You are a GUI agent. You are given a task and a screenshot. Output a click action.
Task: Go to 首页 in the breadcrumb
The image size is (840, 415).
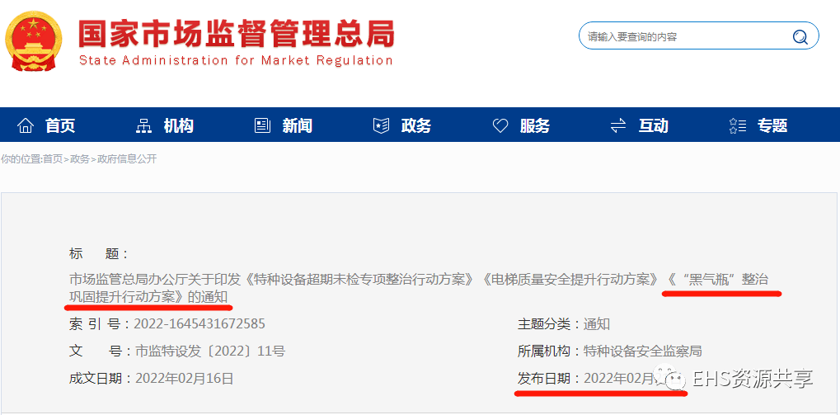[x=53, y=159]
